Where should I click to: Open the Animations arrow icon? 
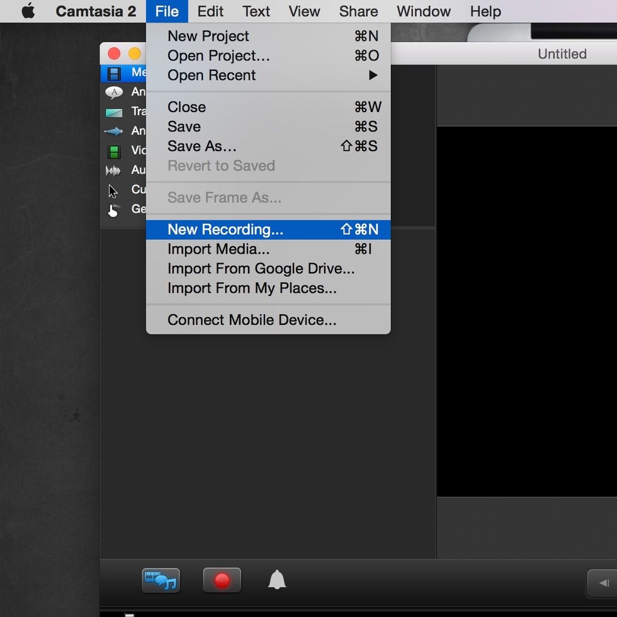click(x=114, y=132)
